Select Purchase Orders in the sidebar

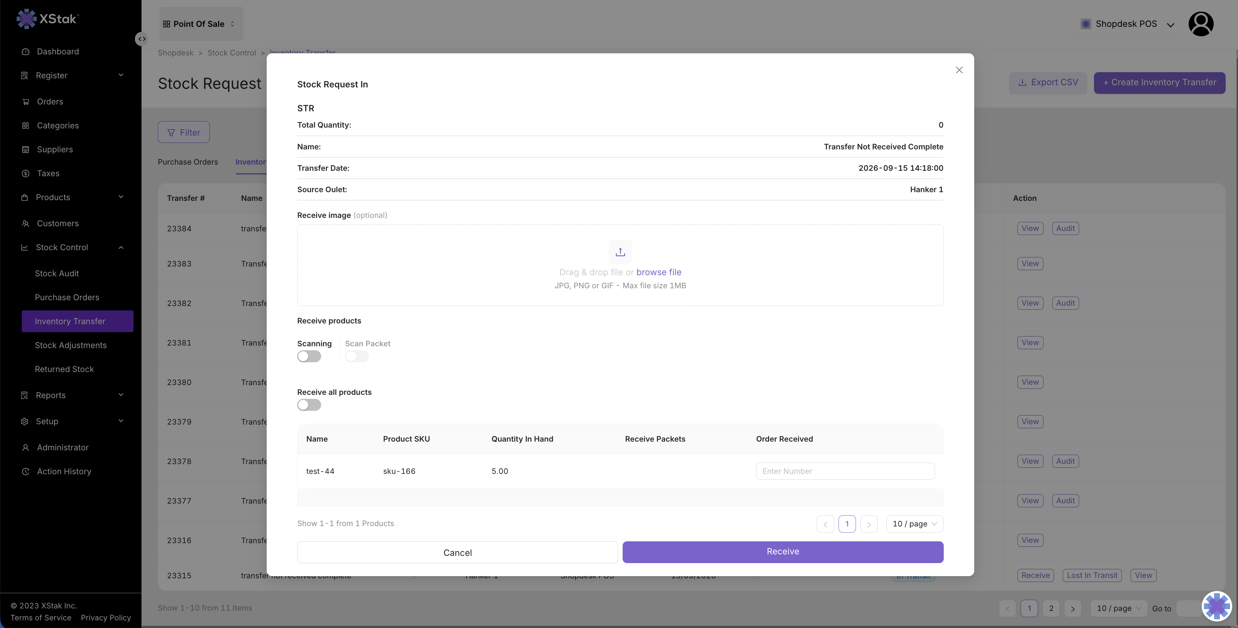pyautogui.click(x=67, y=297)
